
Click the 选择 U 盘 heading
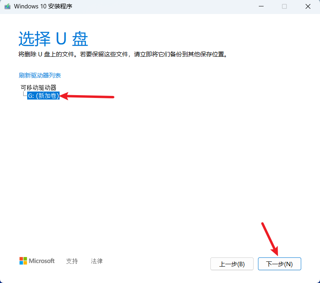click(53, 39)
